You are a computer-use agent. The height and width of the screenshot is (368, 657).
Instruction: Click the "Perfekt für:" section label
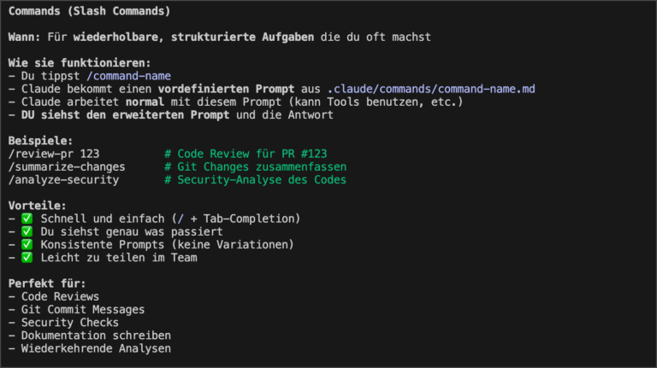[47, 283]
